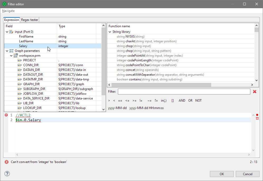Click the input (Port 0) metadata icon
This screenshot has height=181, width=263.
[x=11, y=32]
